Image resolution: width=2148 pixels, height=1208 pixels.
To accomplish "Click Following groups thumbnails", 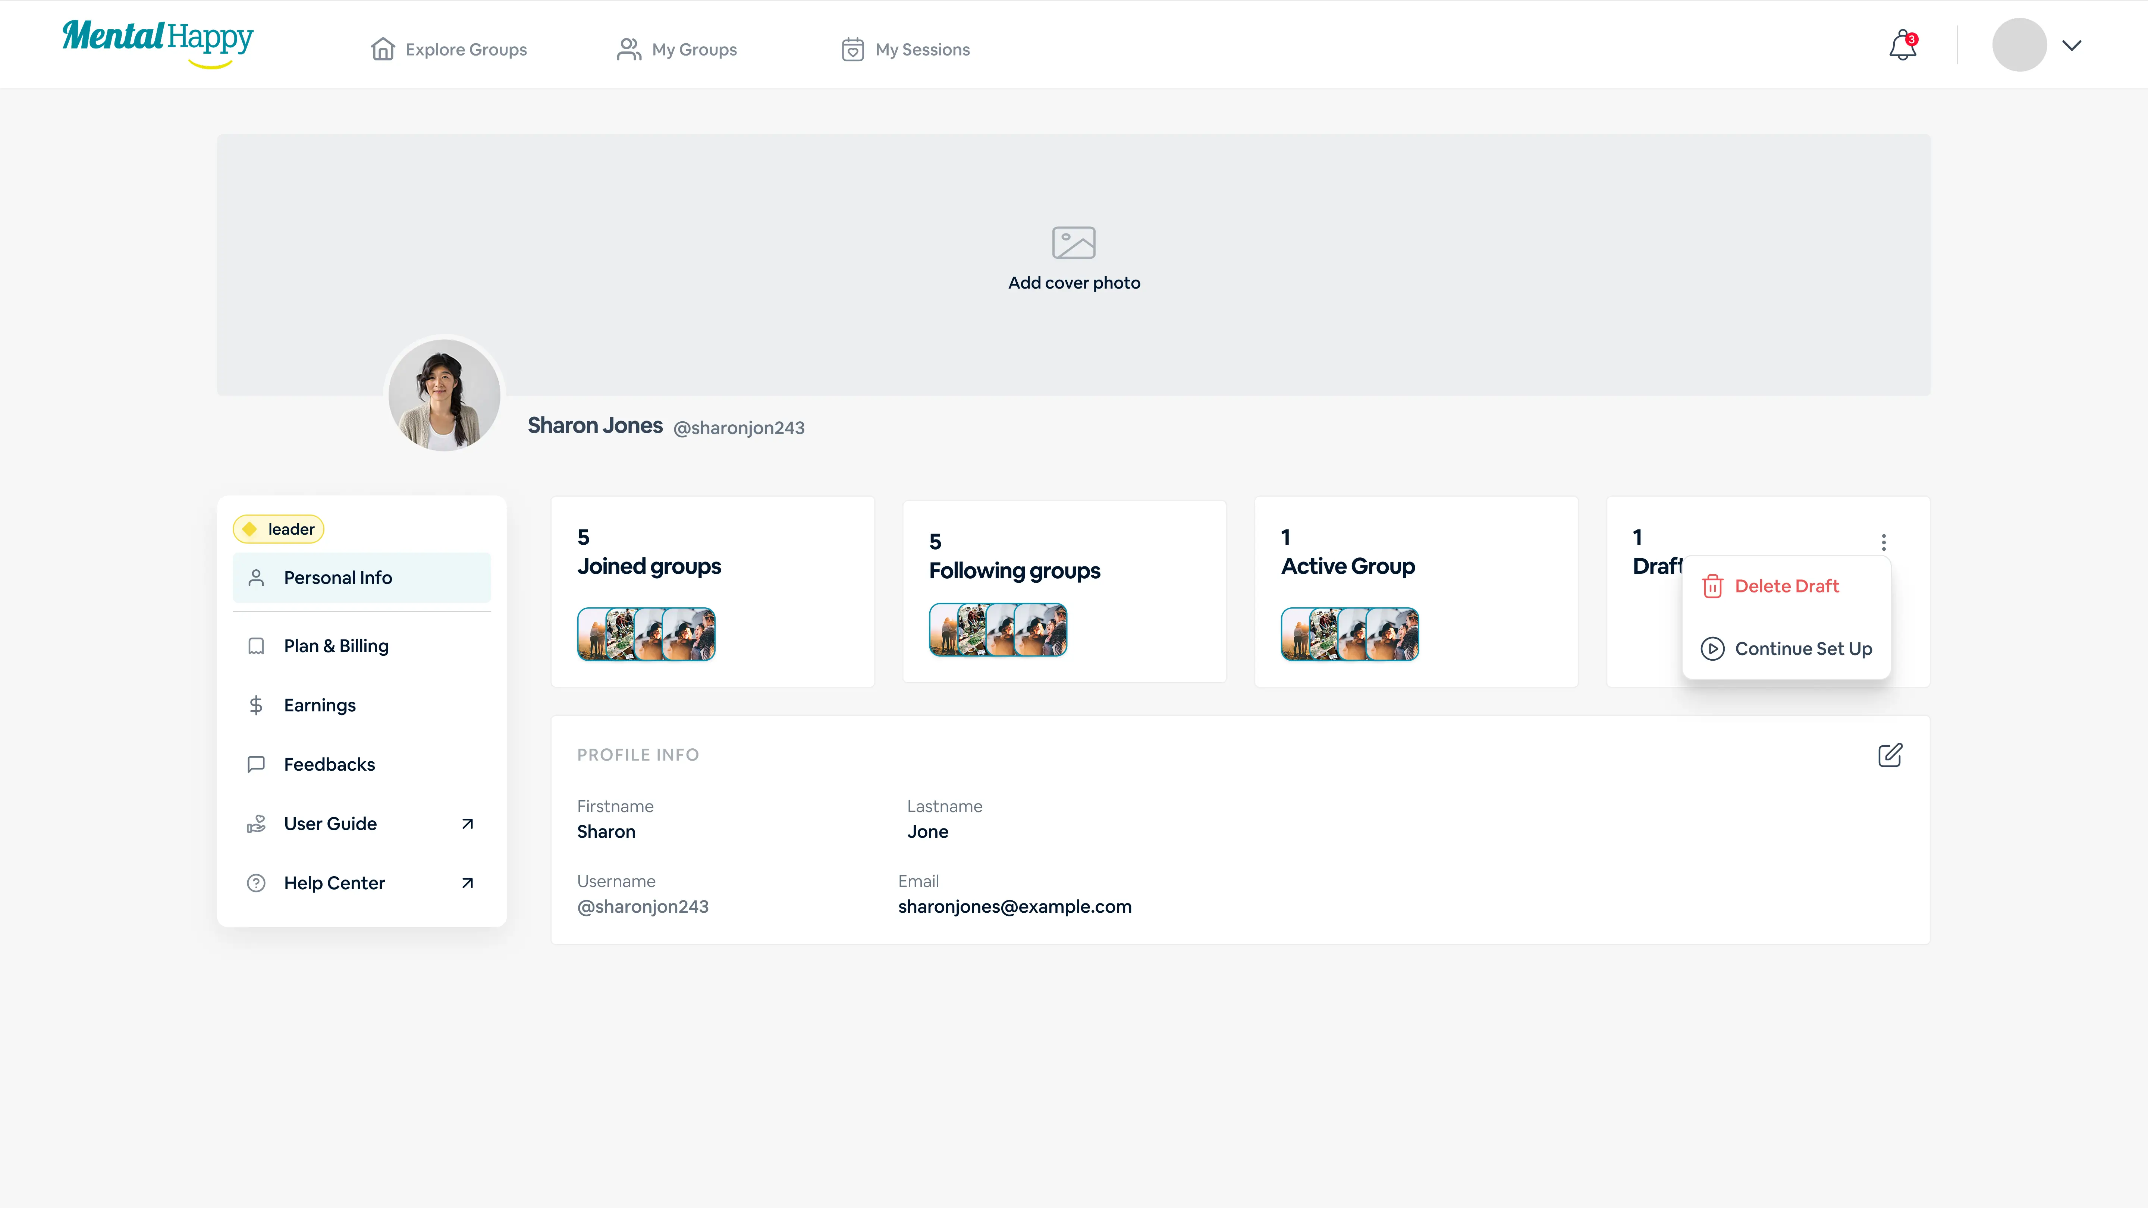I will point(998,630).
